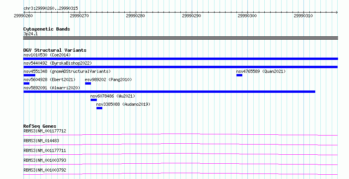Open variant nsv6078486 (Wu2021) label
This screenshot has height=179, width=349.
[x=113, y=96]
